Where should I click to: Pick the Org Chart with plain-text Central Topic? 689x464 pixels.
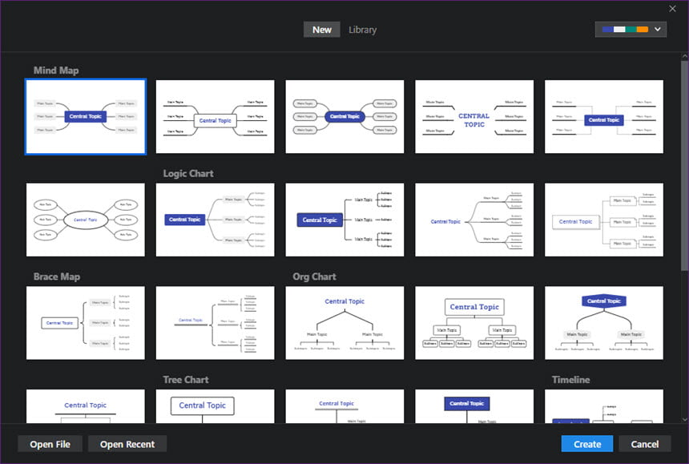[345, 323]
